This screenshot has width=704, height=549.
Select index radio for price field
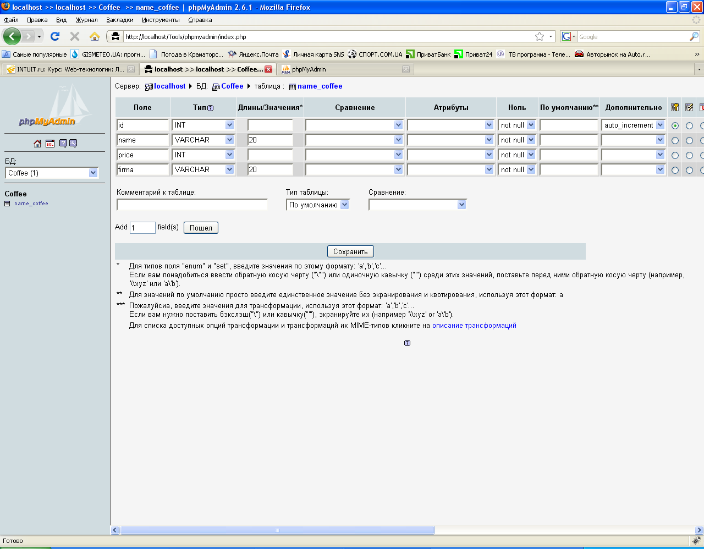tap(689, 155)
